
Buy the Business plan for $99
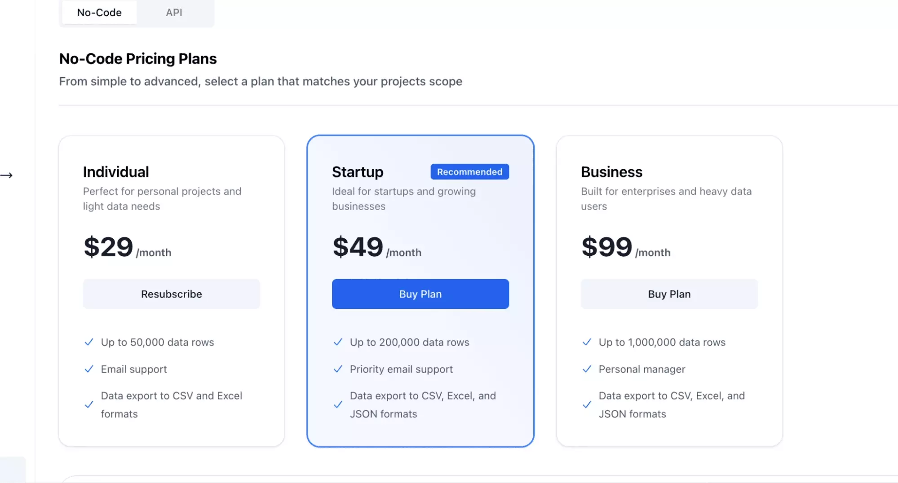(669, 294)
